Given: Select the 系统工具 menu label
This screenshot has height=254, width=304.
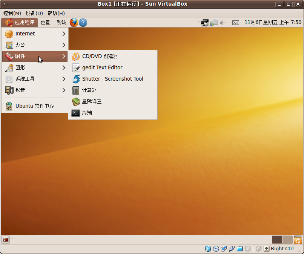Looking at the screenshot, I should 25,79.
